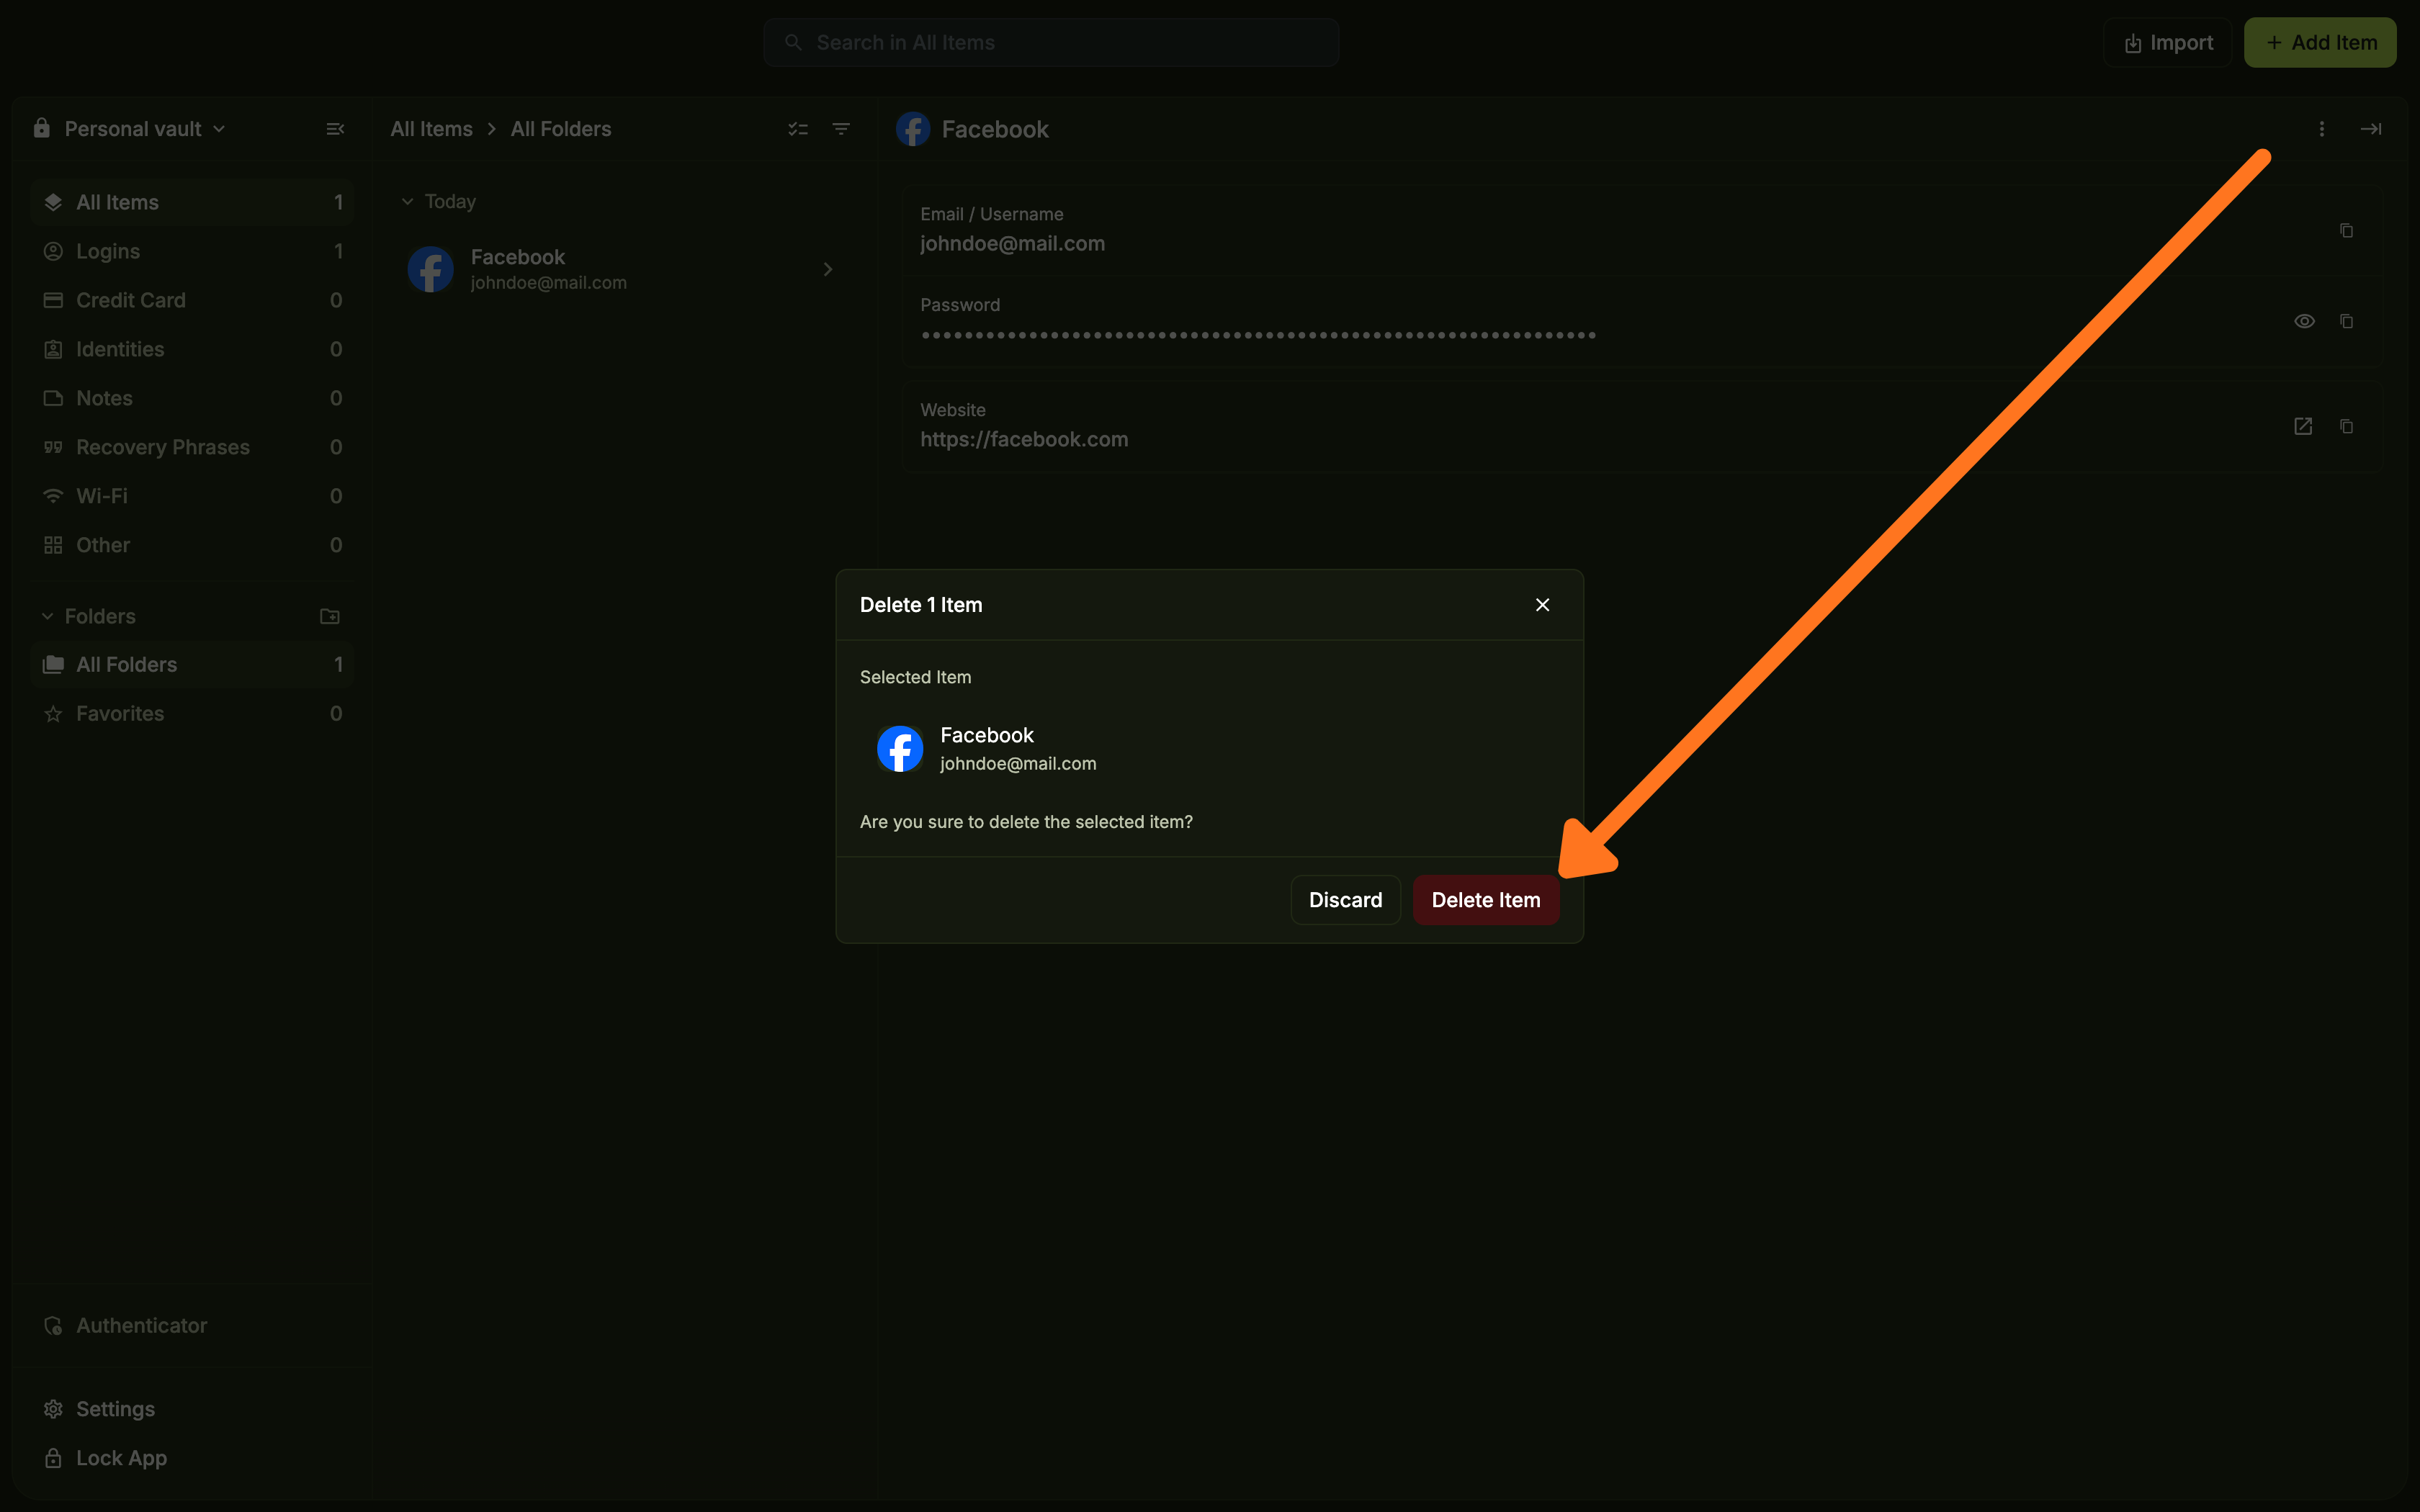
Task: Click the Folders section label
Action: [100, 616]
